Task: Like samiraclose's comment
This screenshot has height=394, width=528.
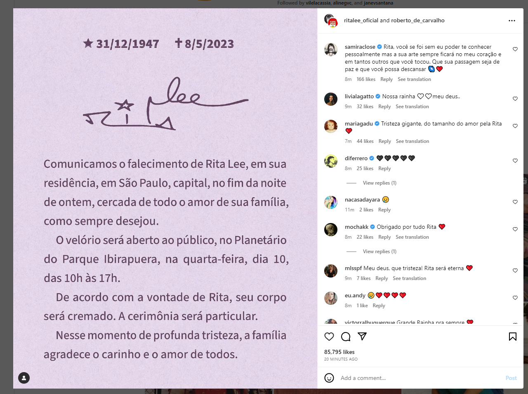Action: pos(515,49)
